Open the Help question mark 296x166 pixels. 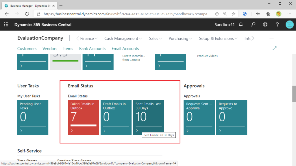(277, 24)
